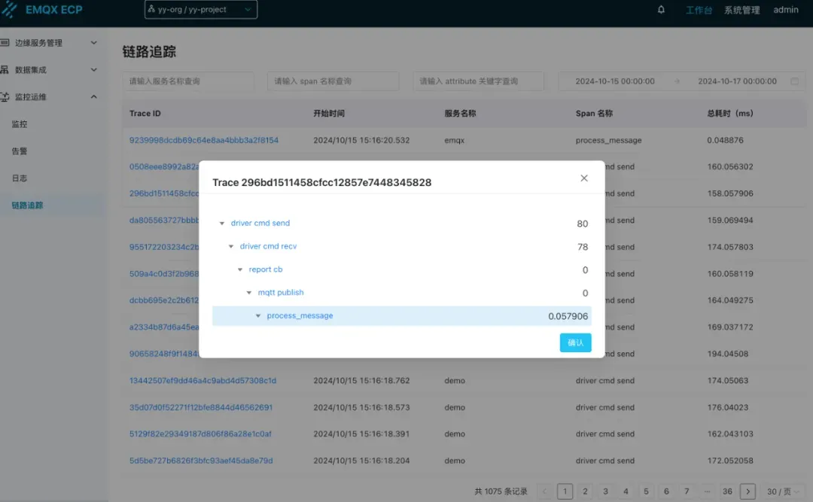
Task: Click the notification bell icon
Action: (661, 10)
